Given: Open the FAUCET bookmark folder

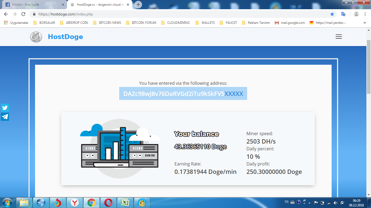Looking at the screenshot, I should coord(228,23).
